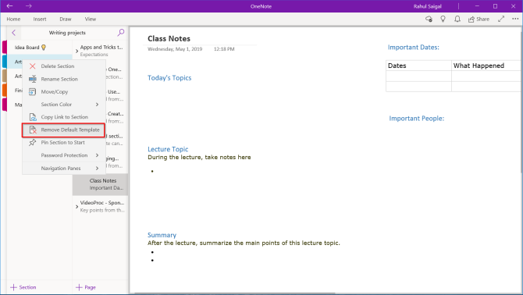523x295 pixels.
Task: Click the Class Notes page title
Action: [169, 39]
